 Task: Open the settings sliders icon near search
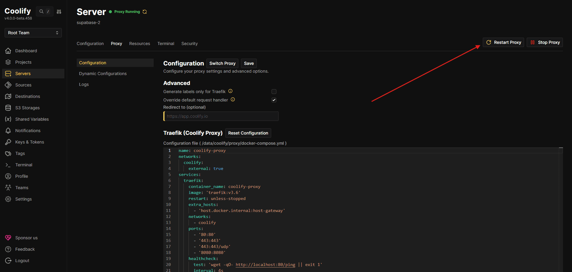(x=59, y=12)
